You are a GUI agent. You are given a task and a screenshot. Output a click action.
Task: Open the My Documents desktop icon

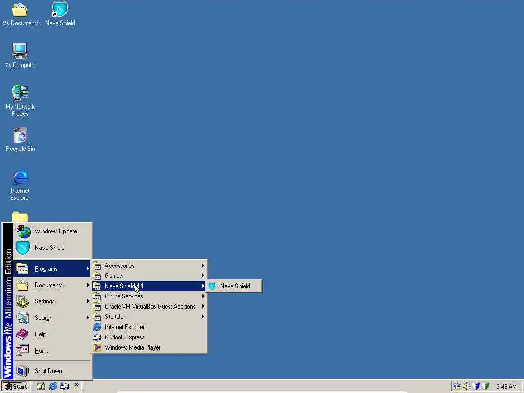20,14
